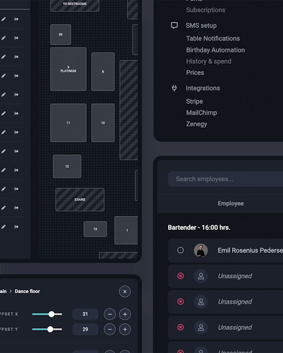This screenshot has height=353, width=283.
Task: Click the SMS setup chat bubble icon
Action: pyautogui.click(x=174, y=25)
